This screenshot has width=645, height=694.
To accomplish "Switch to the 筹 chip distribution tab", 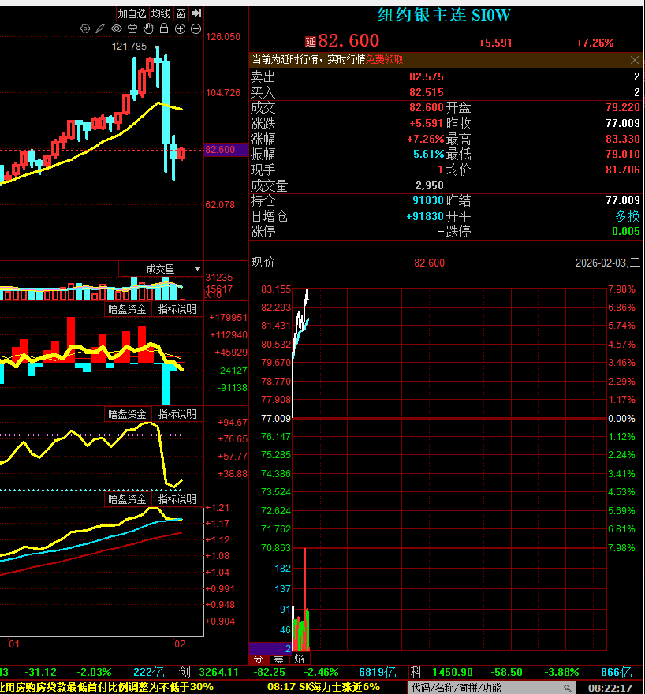I will point(278,659).
